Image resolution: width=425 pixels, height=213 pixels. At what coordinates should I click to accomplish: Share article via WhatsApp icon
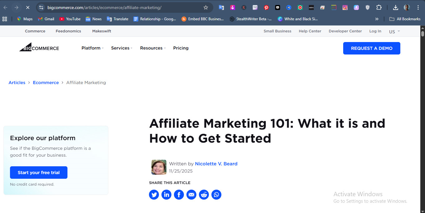click(216, 195)
